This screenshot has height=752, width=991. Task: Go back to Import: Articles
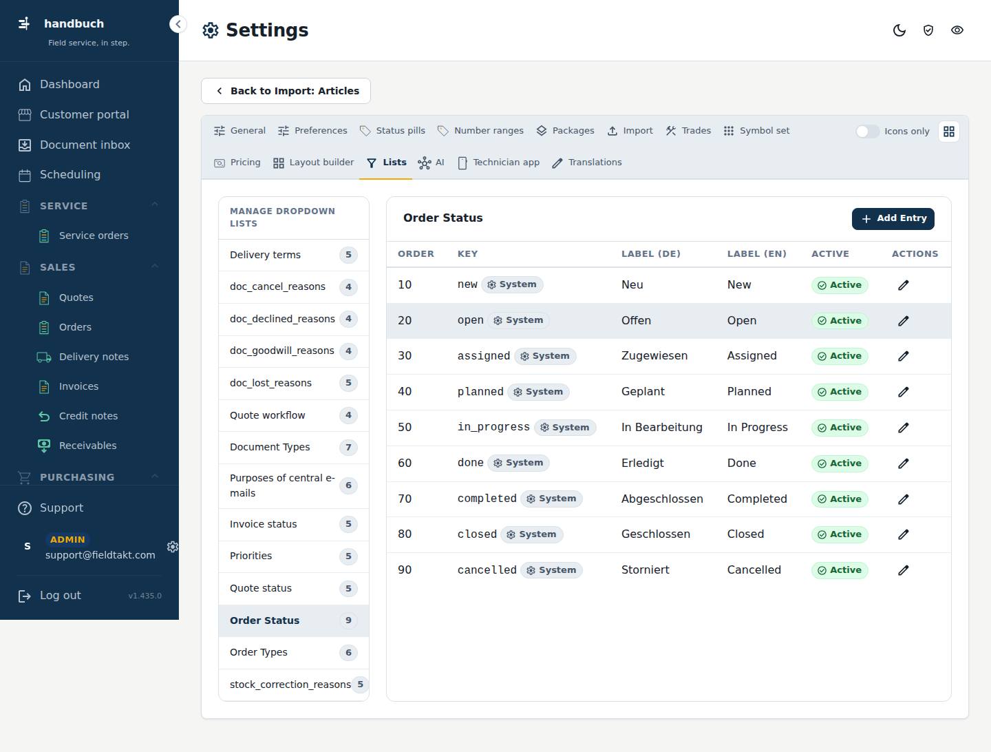pyautogui.click(x=286, y=91)
